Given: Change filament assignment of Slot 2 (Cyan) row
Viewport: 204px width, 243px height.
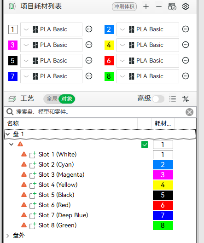Looking at the screenshot, I should coord(163,165).
